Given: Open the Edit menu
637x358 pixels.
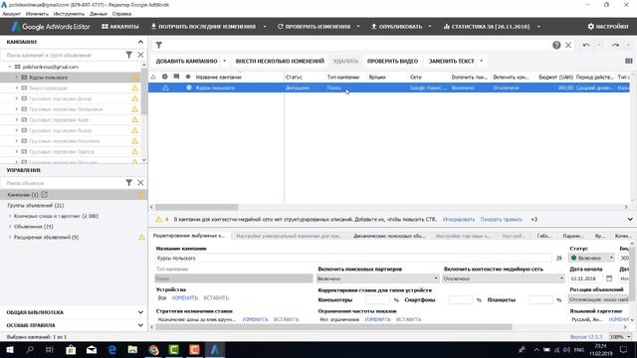Looking at the screenshot, I should (x=37, y=13).
